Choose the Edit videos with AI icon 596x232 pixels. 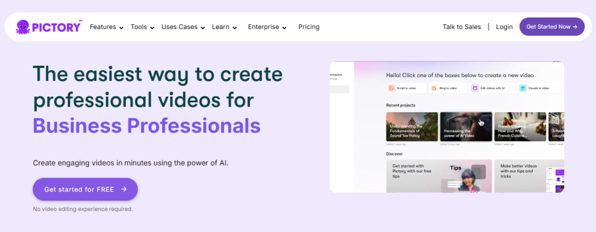coord(475,88)
